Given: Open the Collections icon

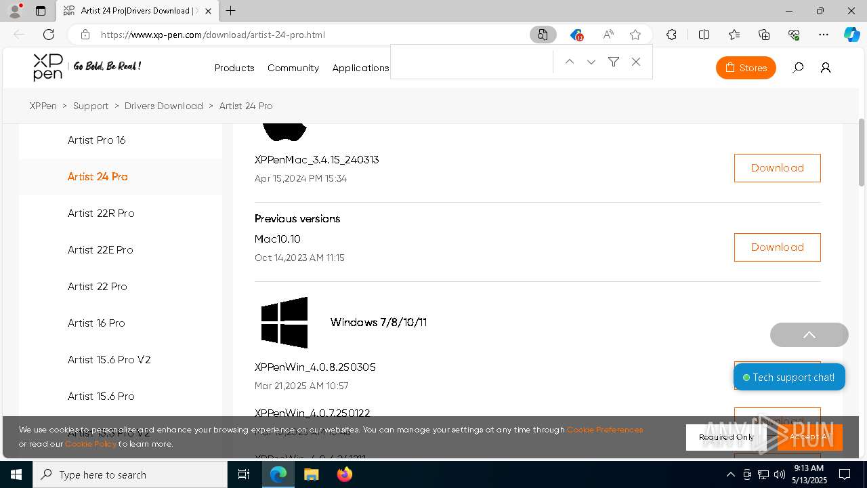Looking at the screenshot, I should pos(764,35).
